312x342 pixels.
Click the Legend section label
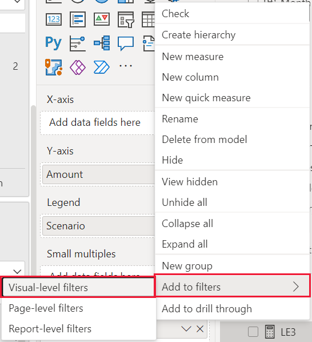click(63, 202)
